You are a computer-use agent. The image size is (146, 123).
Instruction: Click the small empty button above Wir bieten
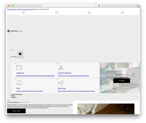pos(13,50)
